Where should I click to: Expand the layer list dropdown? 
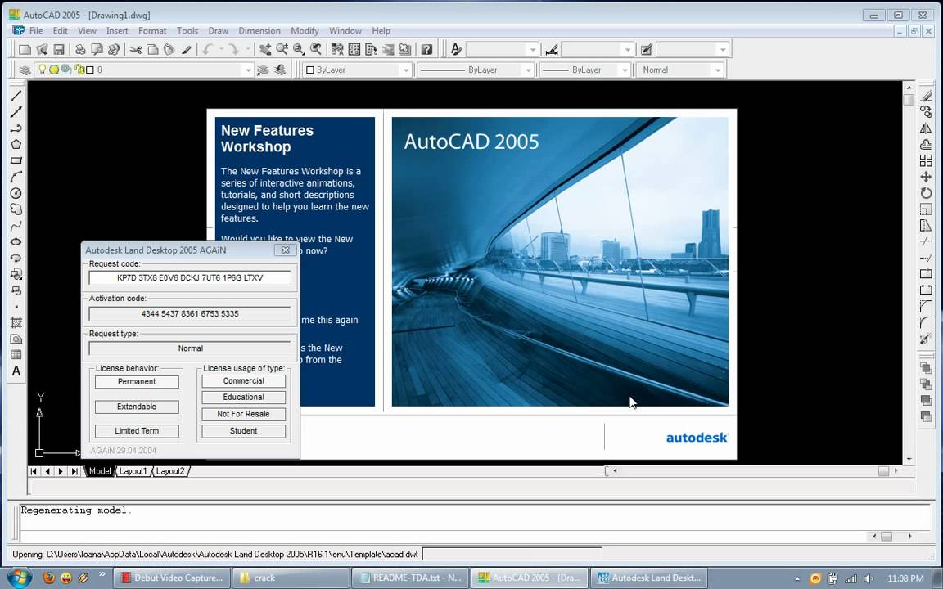tap(248, 70)
